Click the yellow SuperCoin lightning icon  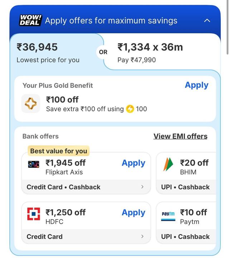click(x=130, y=109)
